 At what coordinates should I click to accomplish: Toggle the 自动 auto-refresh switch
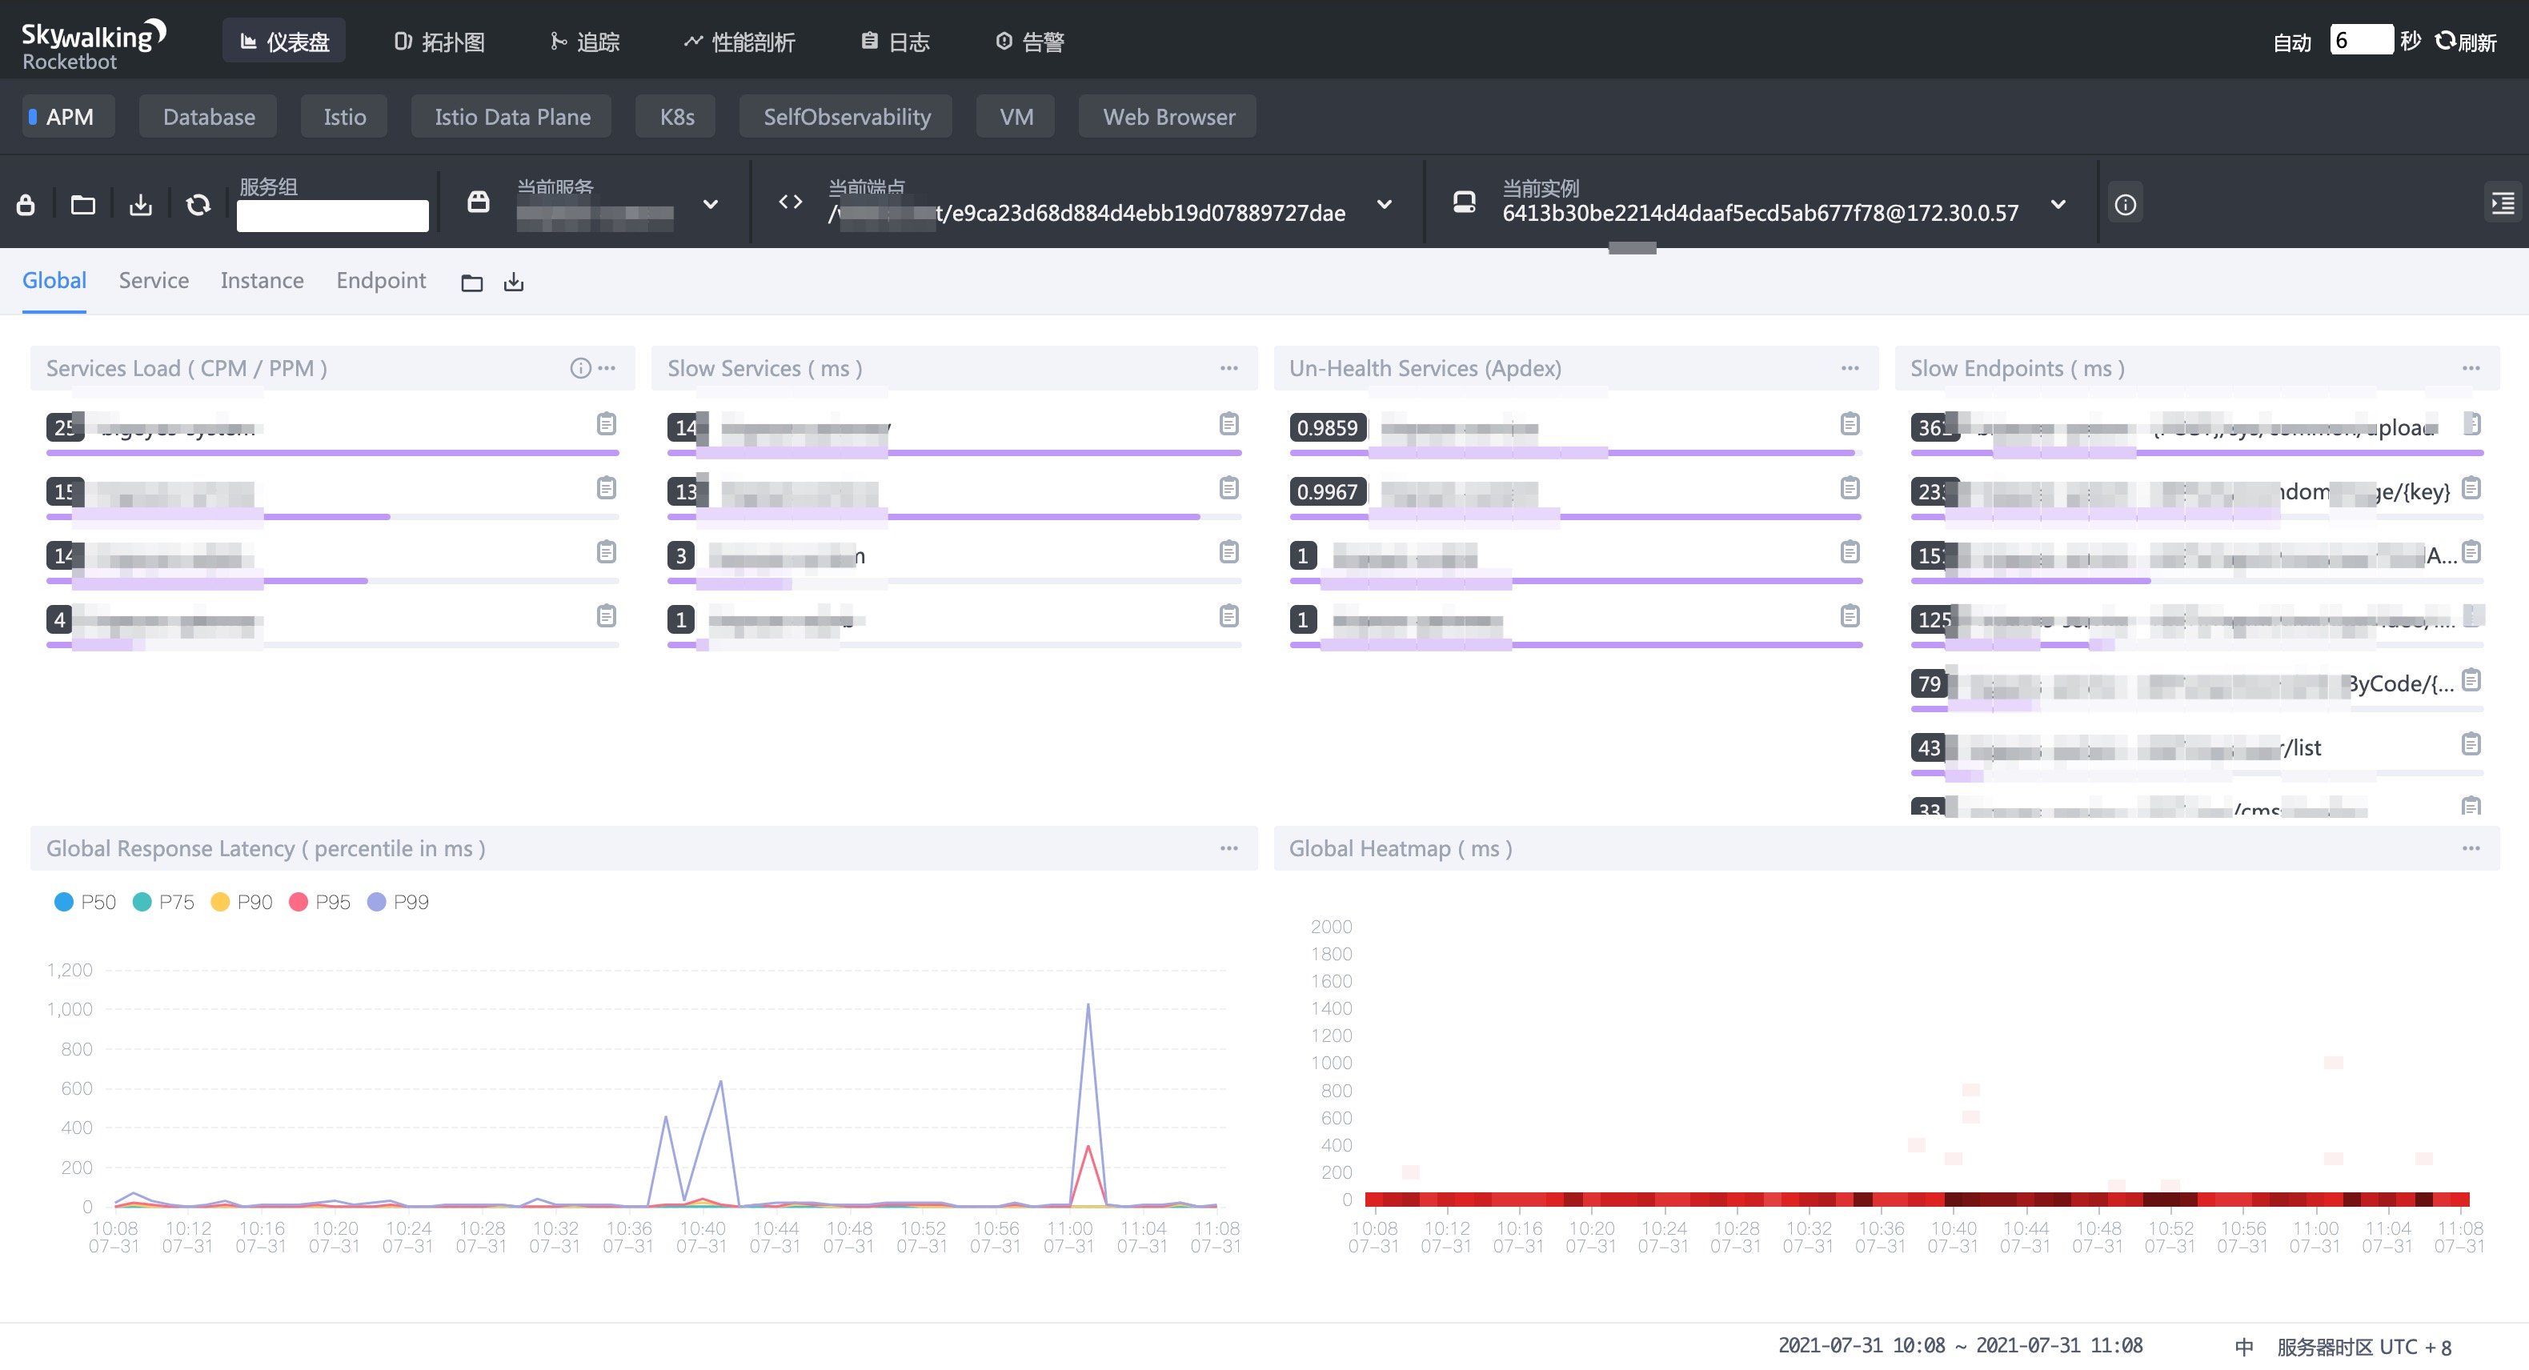(2292, 42)
